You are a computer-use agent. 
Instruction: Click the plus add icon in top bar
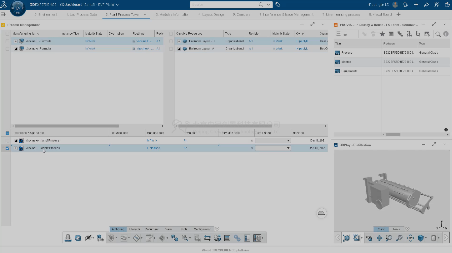coord(416,5)
